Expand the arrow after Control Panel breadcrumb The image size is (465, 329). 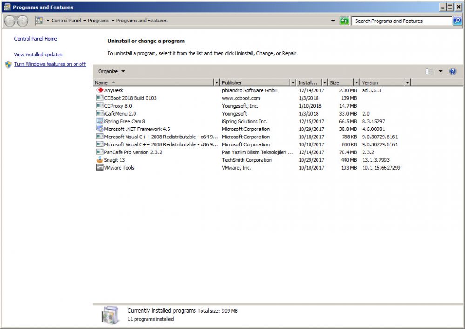(x=85, y=21)
